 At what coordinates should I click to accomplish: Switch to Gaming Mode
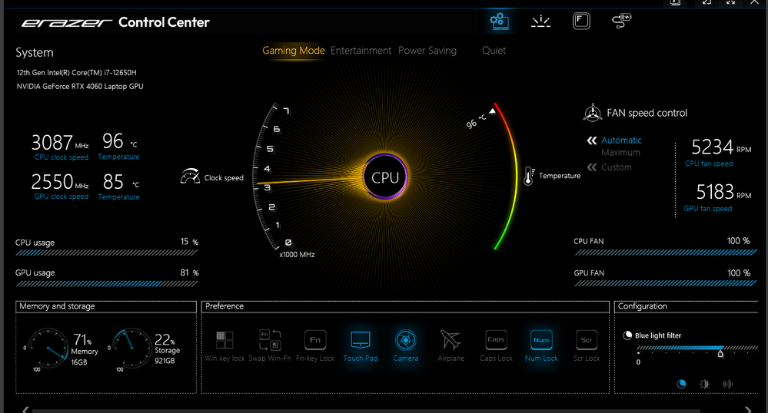[294, 51]
